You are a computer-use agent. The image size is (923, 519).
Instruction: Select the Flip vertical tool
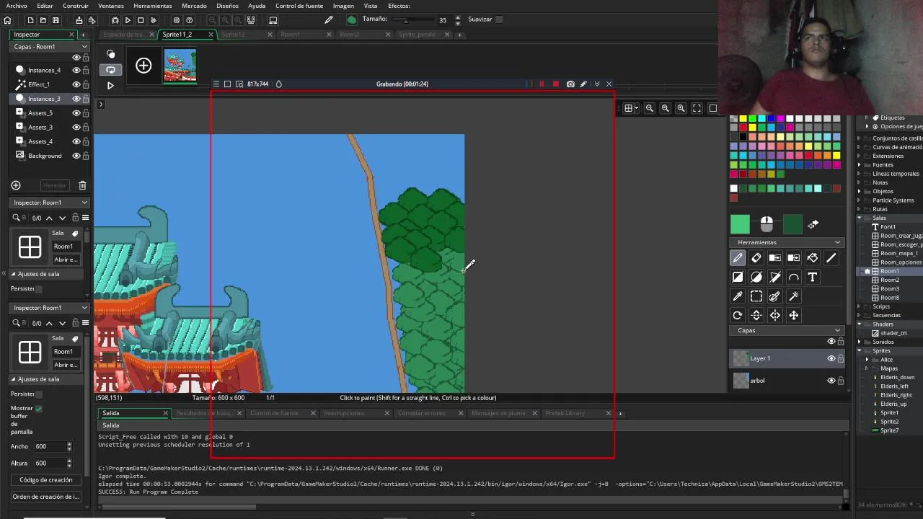pyautogui.click(x=756, y=315)
